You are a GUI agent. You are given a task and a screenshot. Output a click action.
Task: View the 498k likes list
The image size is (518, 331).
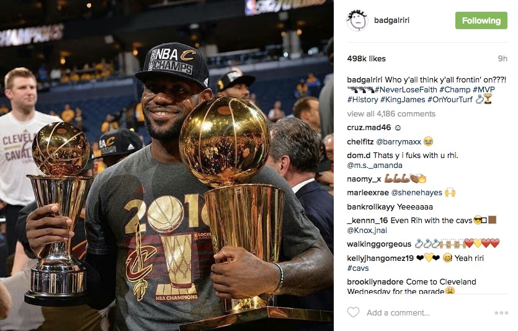tap(367, 59)
